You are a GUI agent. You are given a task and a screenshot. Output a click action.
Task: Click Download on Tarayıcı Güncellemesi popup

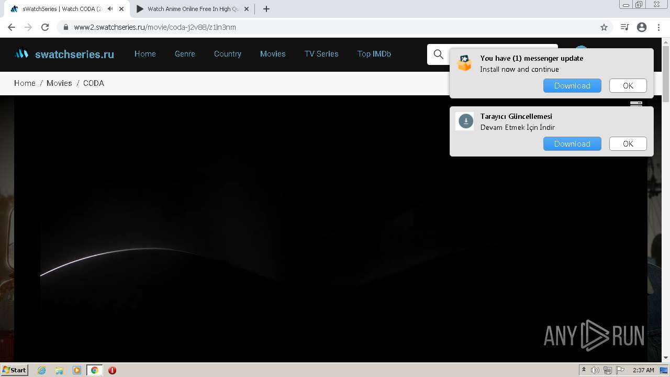(572, 144)
